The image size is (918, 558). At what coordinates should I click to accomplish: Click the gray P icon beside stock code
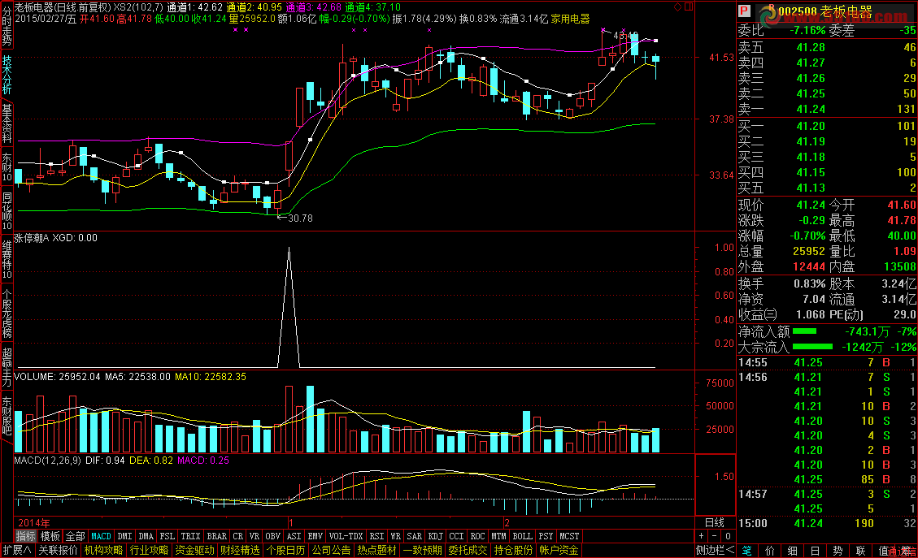point(744,11)
